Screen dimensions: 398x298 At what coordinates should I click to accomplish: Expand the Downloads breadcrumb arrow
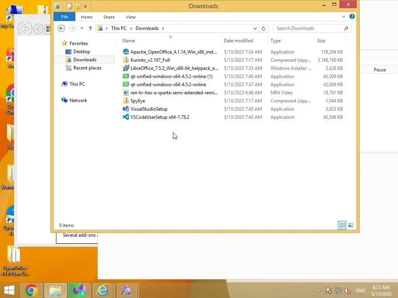pyautogui.click(x=163, y=28)
